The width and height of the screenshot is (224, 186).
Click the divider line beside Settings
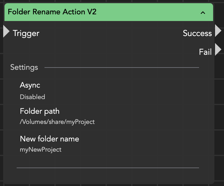(x=122, y=68)
